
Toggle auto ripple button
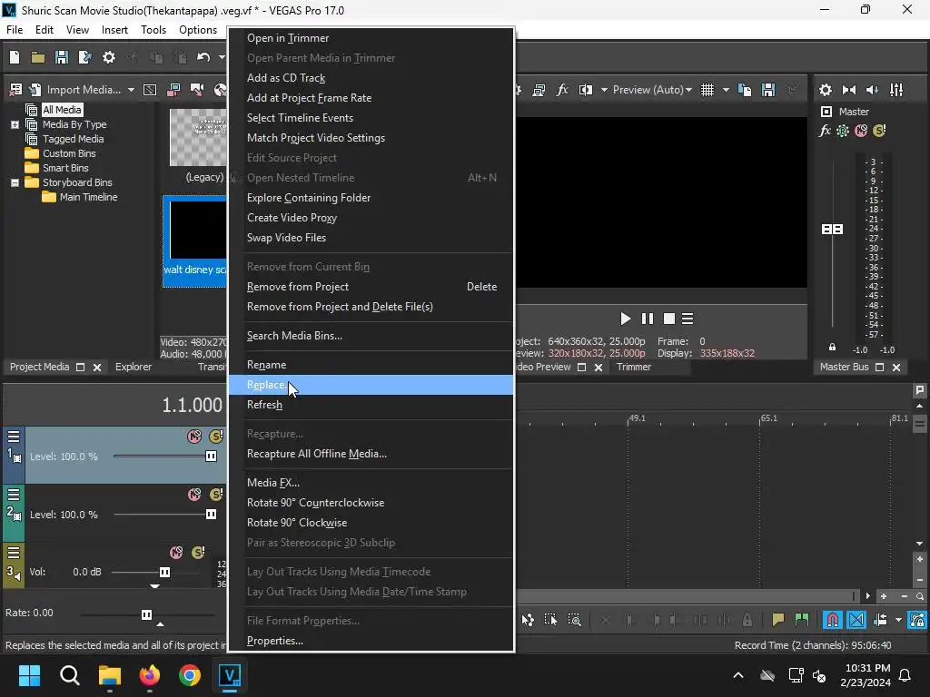tap(880, 620)
